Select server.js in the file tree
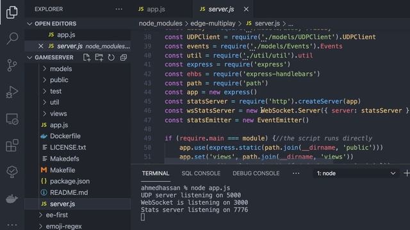410x230 pixels. tap(78, 204)
